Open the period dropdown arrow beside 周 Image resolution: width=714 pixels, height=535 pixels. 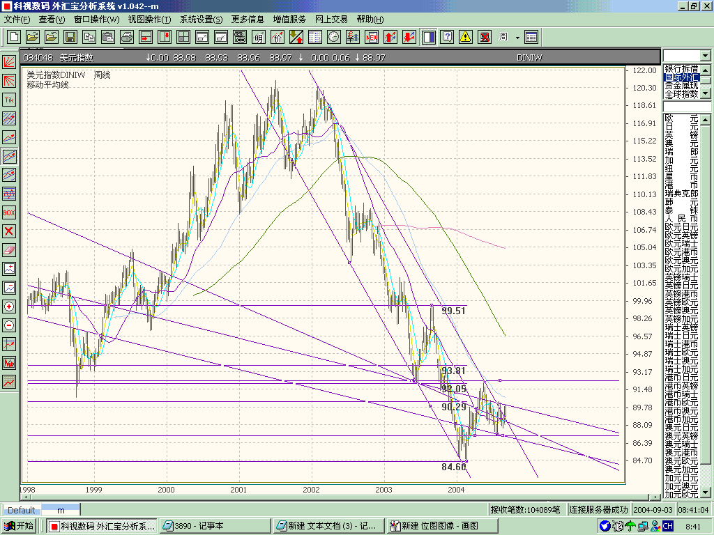click(517, 38)
